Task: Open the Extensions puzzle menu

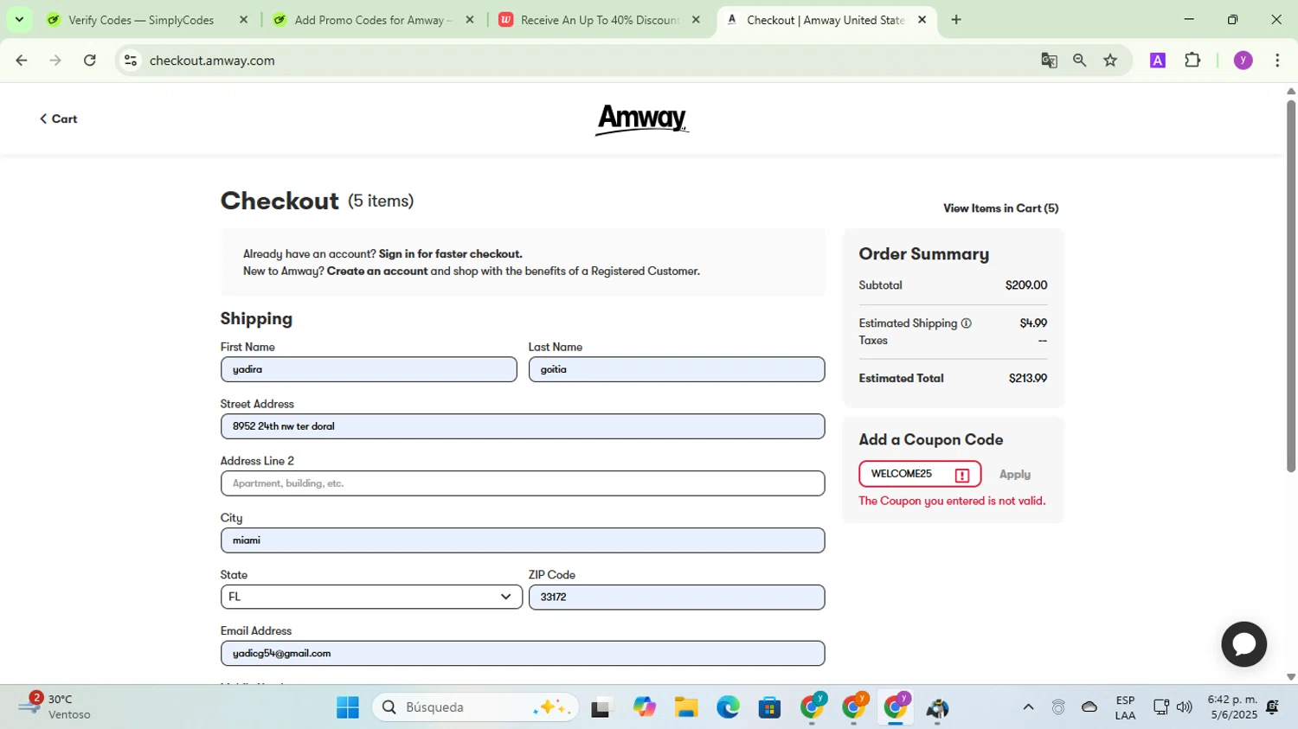Action: (x=1192, y=61)
